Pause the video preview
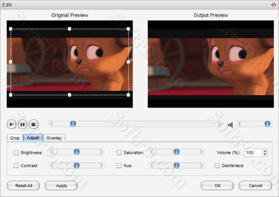This screenshot has height=197, width=279. pos(23,124)
